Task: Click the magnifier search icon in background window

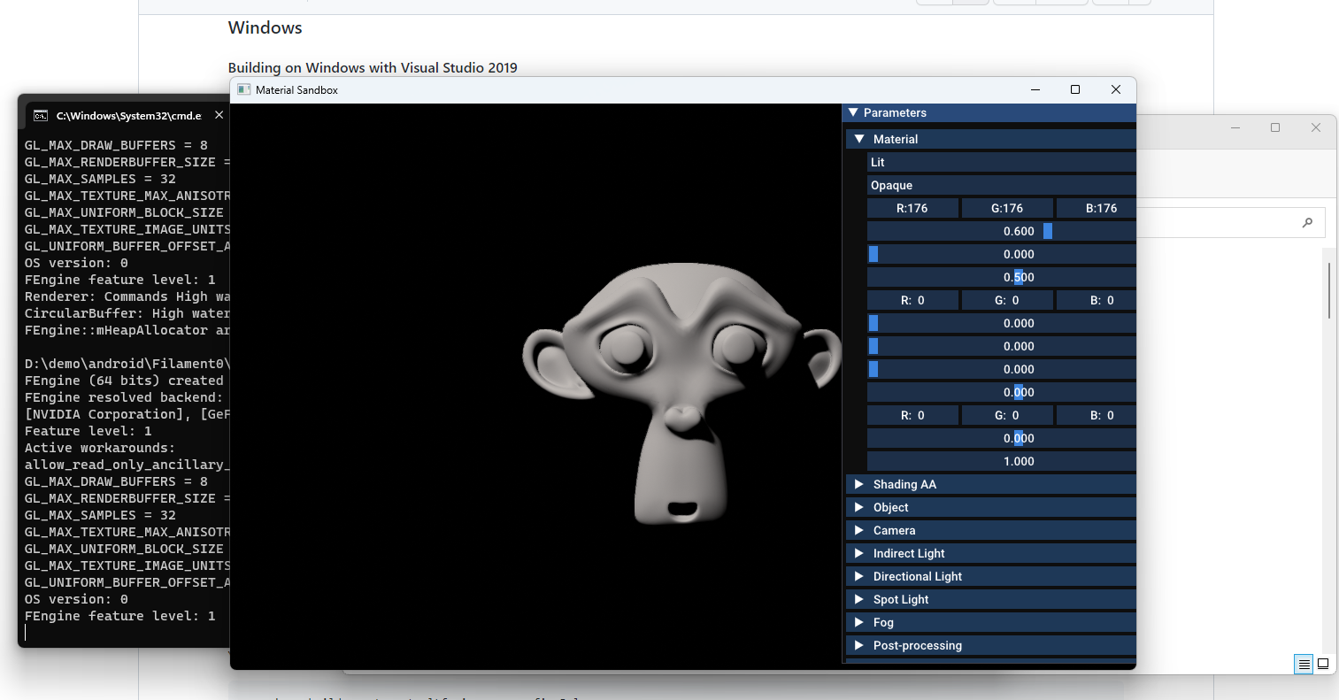Action: (x=1307, y=222)
